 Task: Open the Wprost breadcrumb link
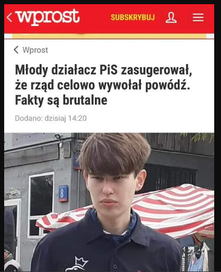point(35,50)
